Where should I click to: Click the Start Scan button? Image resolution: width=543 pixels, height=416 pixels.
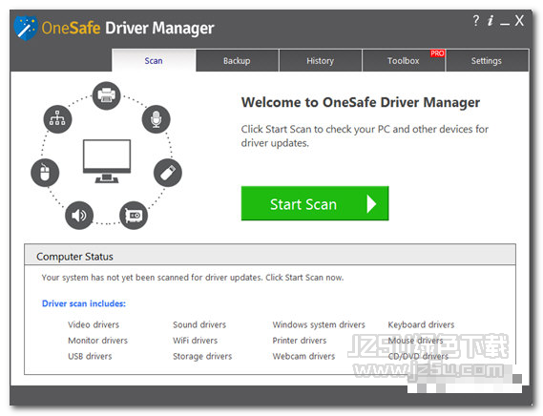click(315, 203)
